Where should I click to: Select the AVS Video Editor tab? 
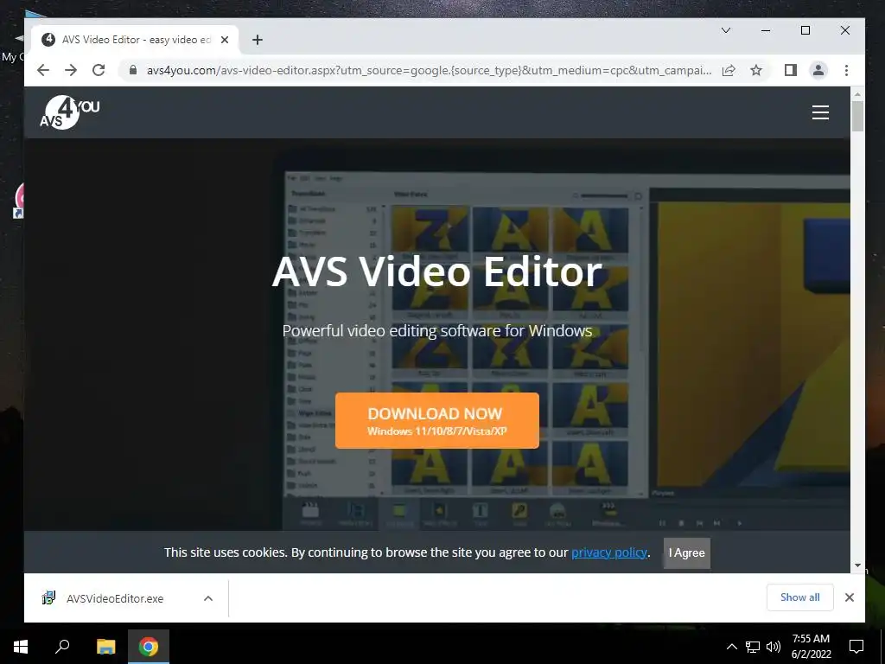pyautogui.click(x=136, y=40)
